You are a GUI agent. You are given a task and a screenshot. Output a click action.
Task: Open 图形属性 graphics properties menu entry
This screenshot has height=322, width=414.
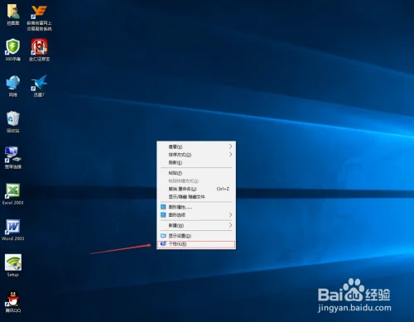pos(196,207)
